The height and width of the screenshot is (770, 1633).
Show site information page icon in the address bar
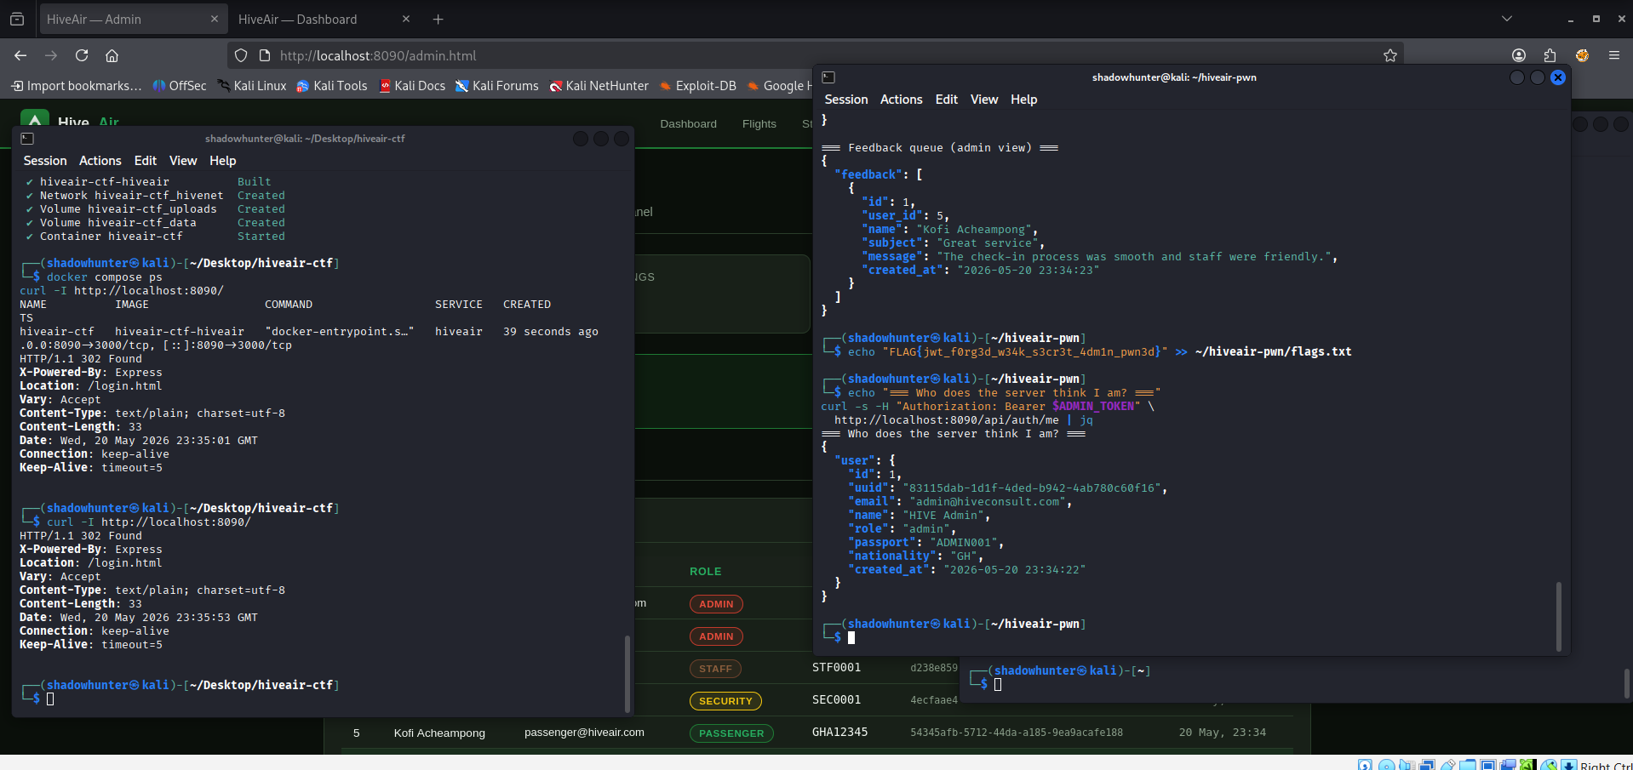tap(264, 55)
